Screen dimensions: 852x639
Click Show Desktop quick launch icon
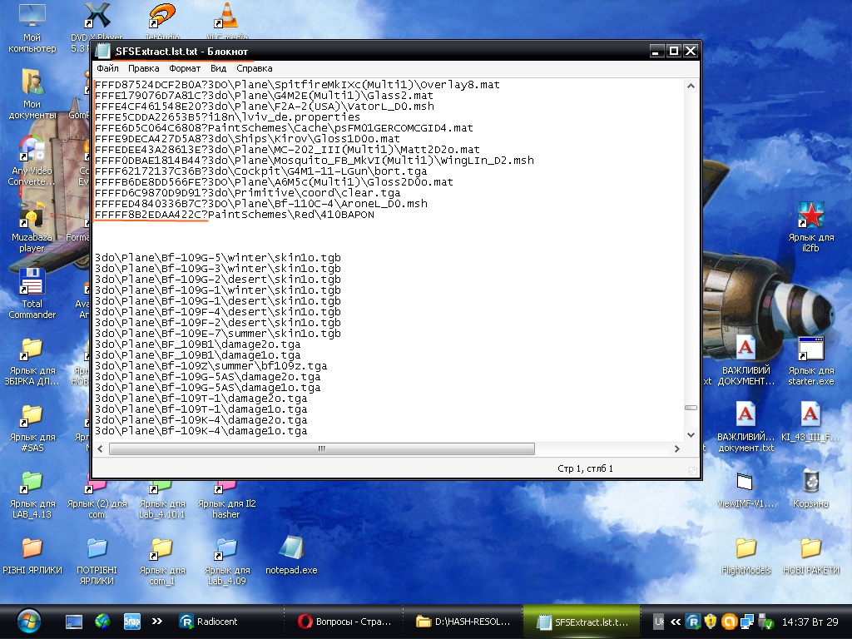[74, 622]
